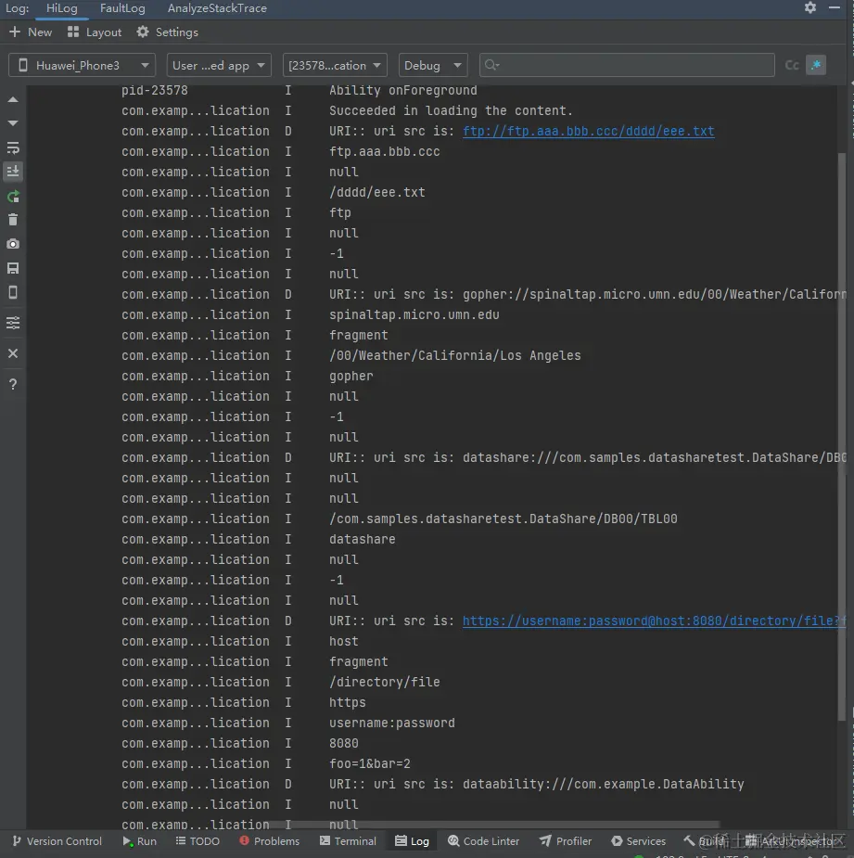
Task: Select 'Succeeded in loading the content.' line
Action: 451,111
